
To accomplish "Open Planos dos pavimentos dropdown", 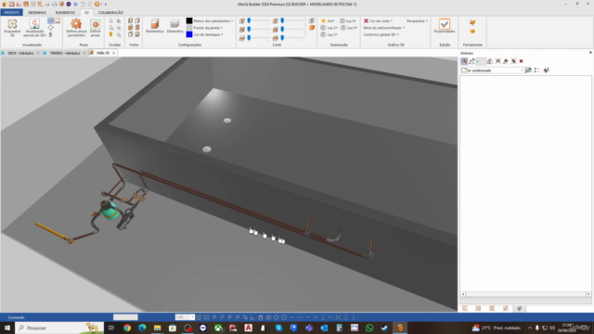I will click(x=213, y=20).
